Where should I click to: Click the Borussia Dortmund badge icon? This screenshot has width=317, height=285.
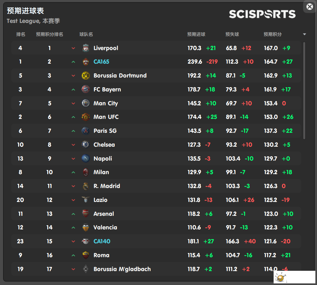pyautogui.click(x=85, y=76)
